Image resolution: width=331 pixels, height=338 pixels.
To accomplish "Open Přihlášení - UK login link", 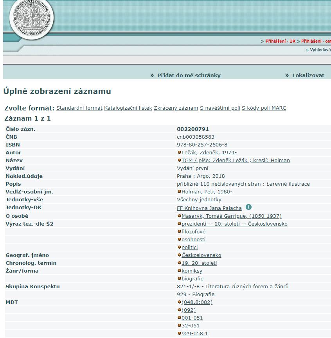I will 281,41.
